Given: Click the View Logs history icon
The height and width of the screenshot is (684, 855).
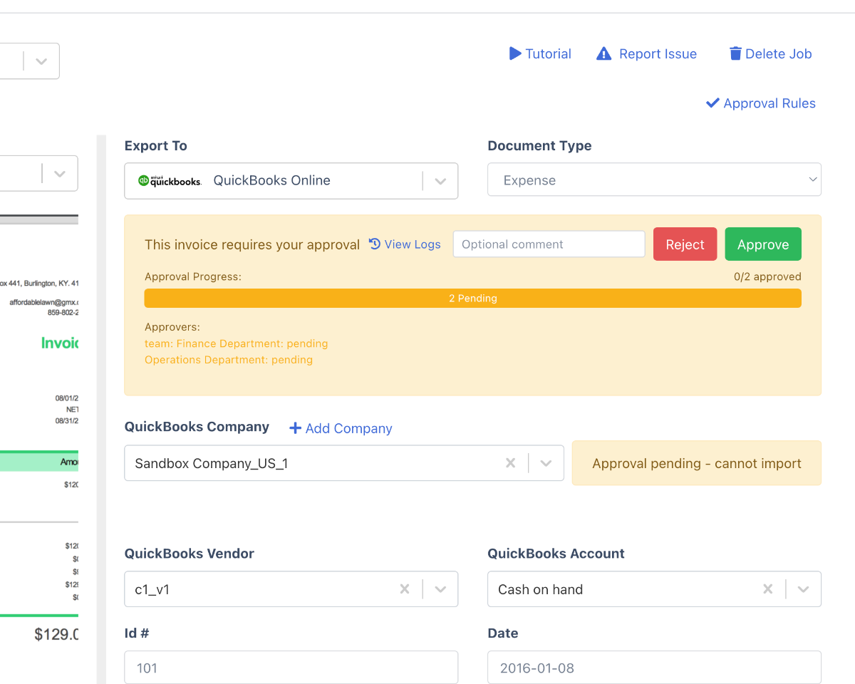Looking at the screenshot, I should point(374,244).
